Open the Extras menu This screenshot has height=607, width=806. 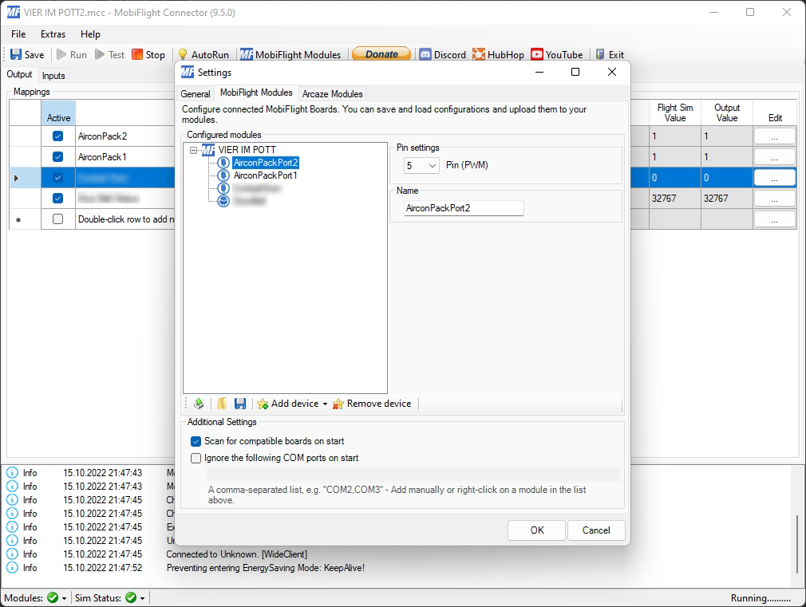pos(53,34)
